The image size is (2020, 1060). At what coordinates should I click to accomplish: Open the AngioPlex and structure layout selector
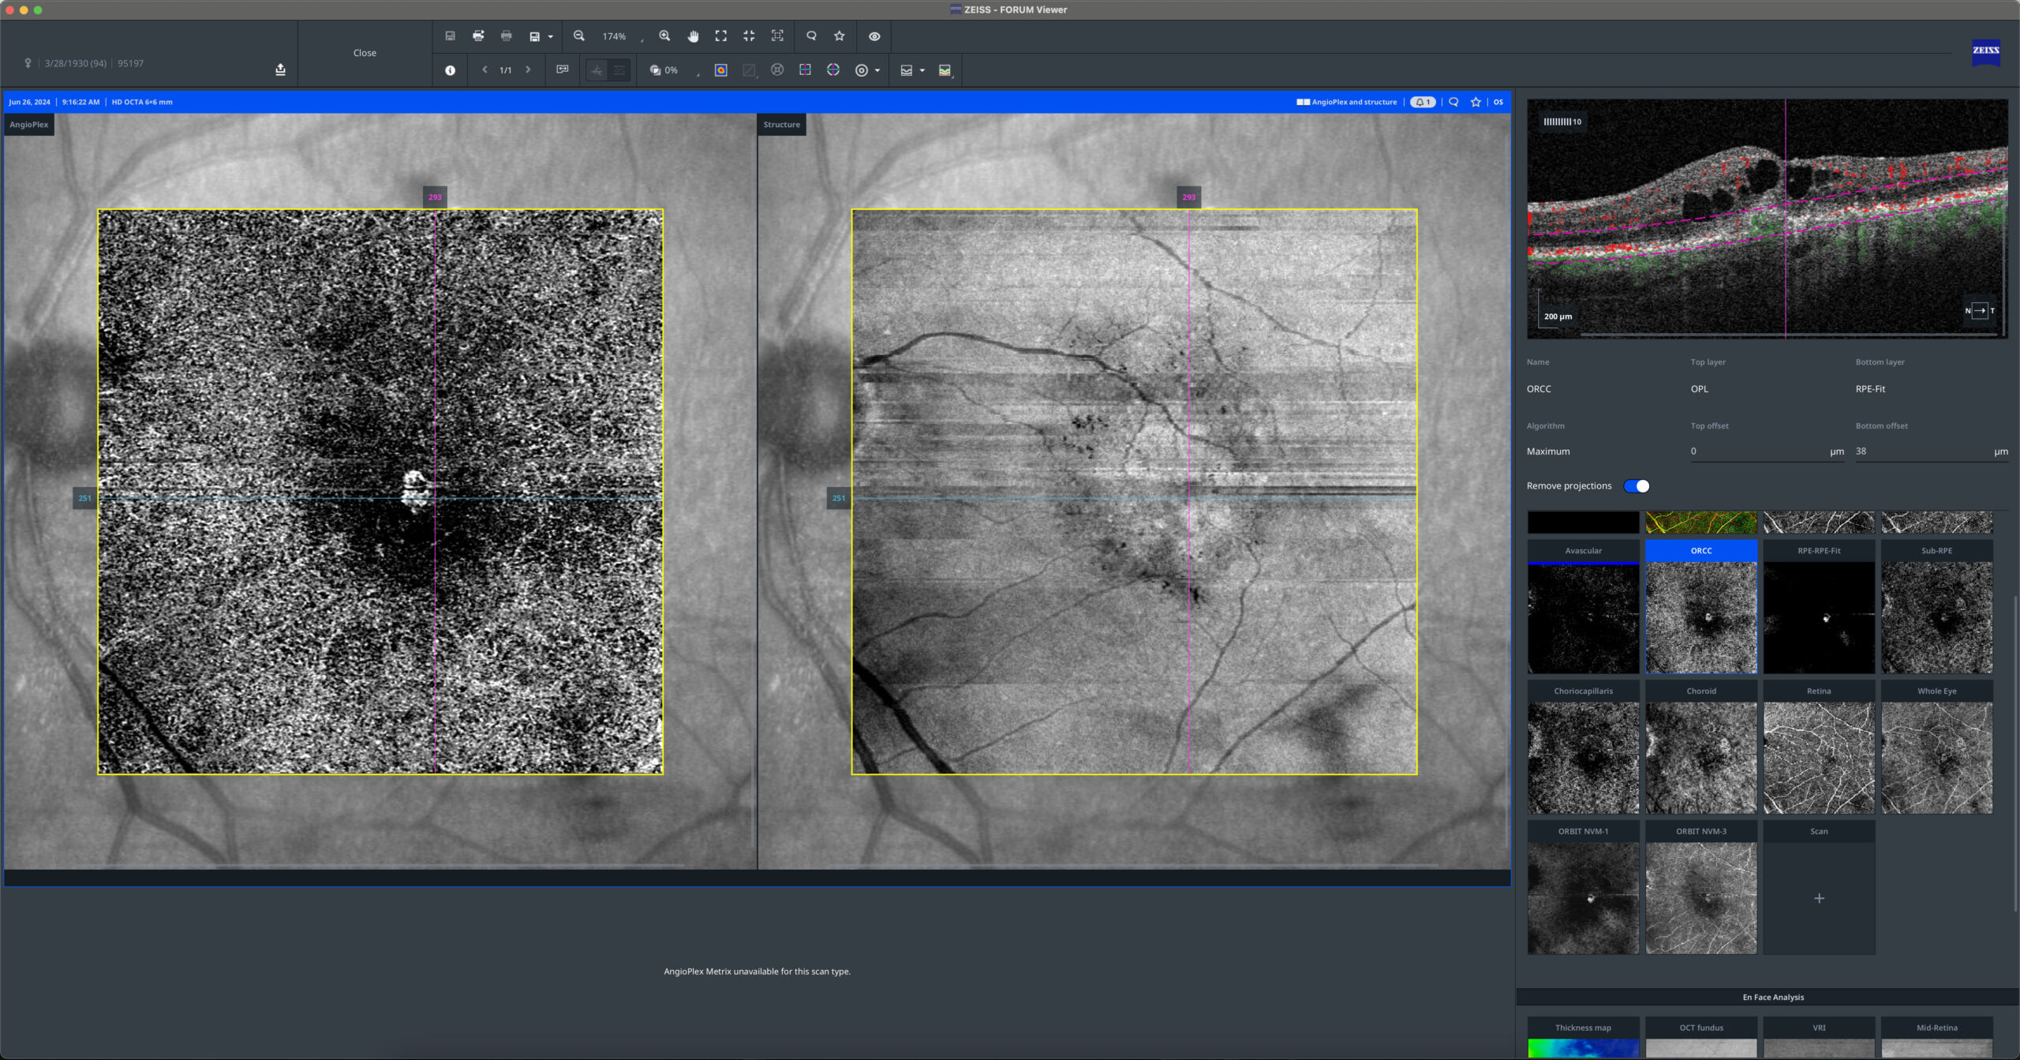[x=1346, y=102]
